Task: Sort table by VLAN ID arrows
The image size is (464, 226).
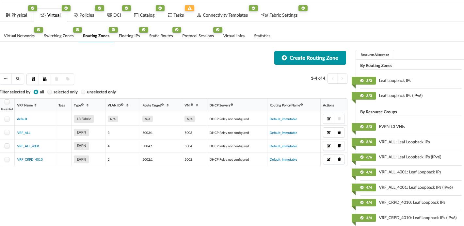Action: point(127,105)
